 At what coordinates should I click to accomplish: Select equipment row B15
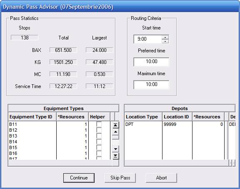[59, 147]
